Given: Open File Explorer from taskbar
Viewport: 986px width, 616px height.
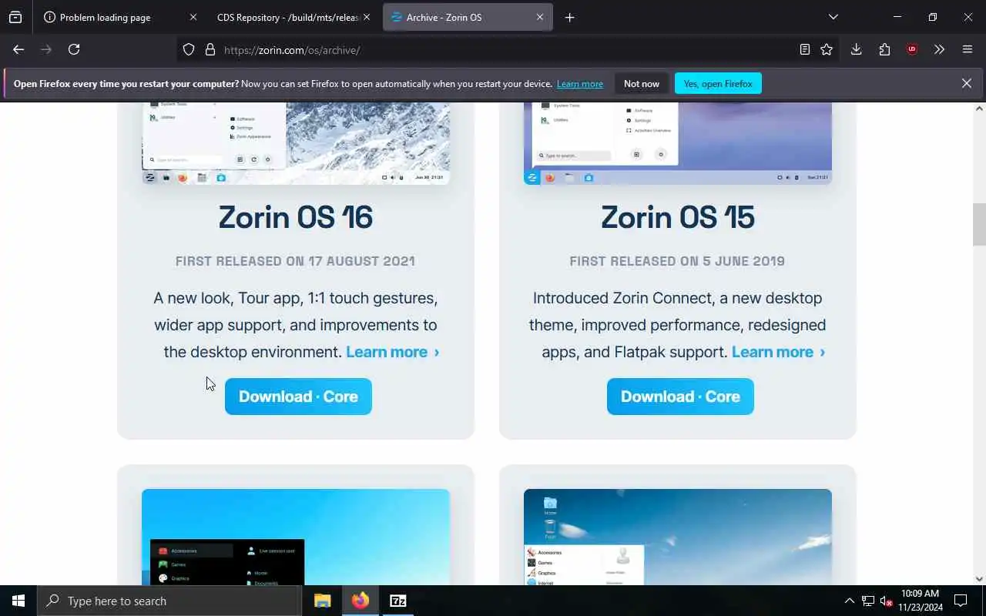Looking at the screenshot, I should 323,601.
